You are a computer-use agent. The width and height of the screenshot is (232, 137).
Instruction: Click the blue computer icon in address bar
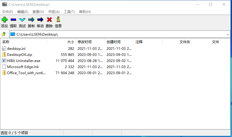[x=13, y=34]
